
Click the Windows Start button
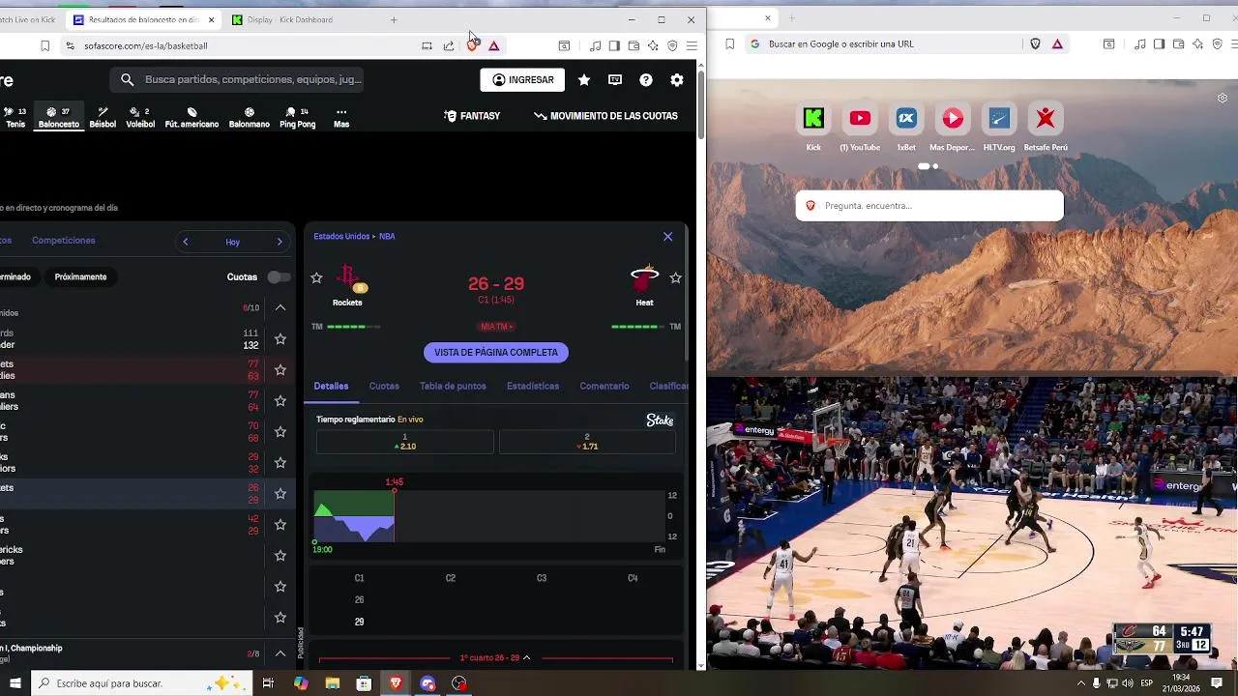tap(15, 683)
